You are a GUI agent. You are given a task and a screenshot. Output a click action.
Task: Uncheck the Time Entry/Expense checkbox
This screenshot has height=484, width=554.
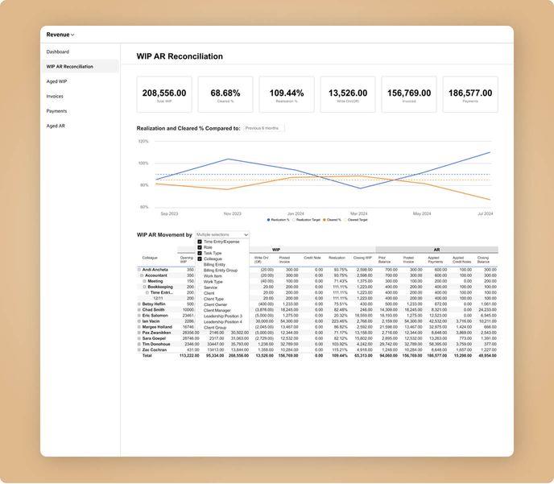[x=200, y=242]
